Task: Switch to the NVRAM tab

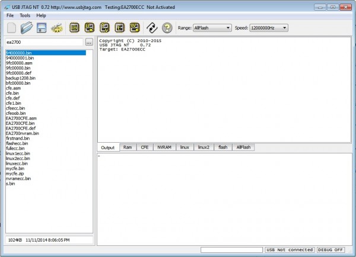Action: (x=164, y=147)
